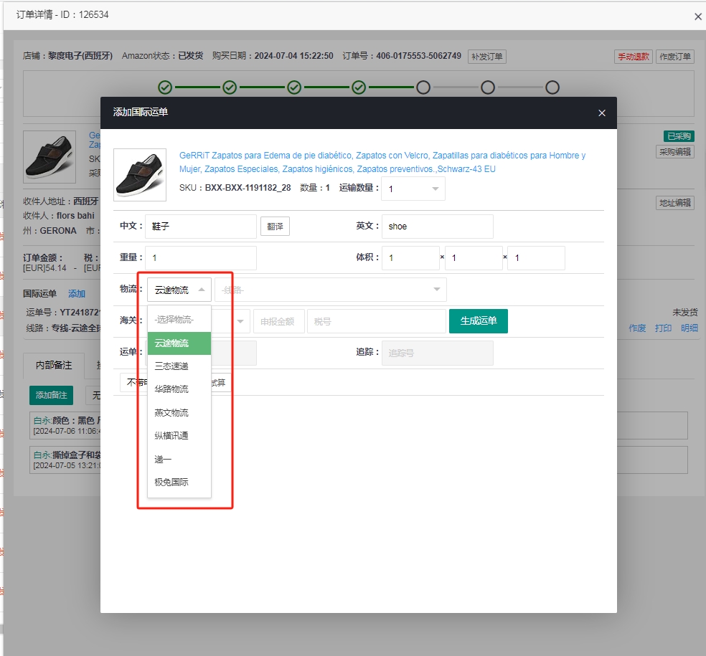Open the 线路 route dropdown
The width and height of the screenshot is (706, 656).
330,290
